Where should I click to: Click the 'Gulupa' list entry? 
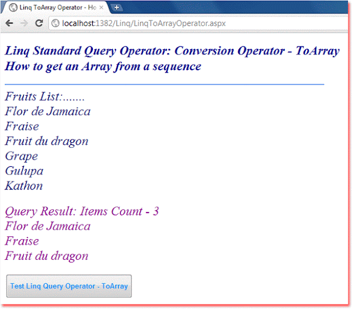click(24, 171)
